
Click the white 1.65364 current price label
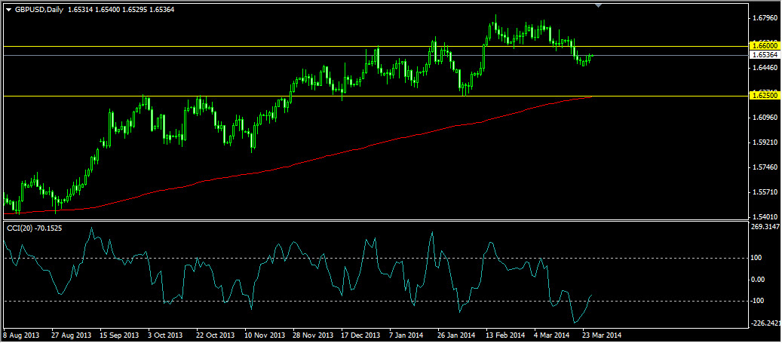764,55
